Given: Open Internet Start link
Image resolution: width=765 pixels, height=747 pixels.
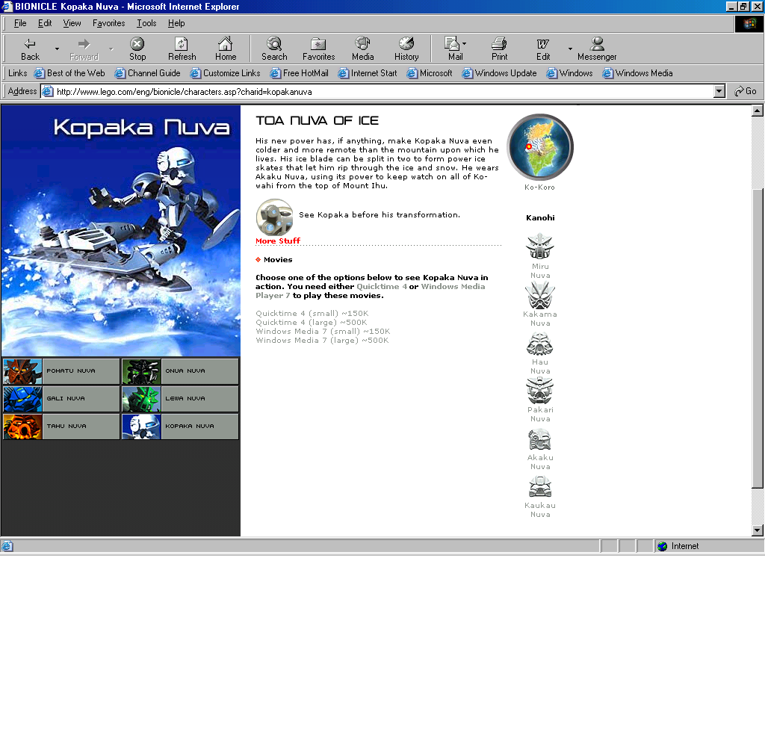Looking at the screenshot, I should tap(368, 73).
